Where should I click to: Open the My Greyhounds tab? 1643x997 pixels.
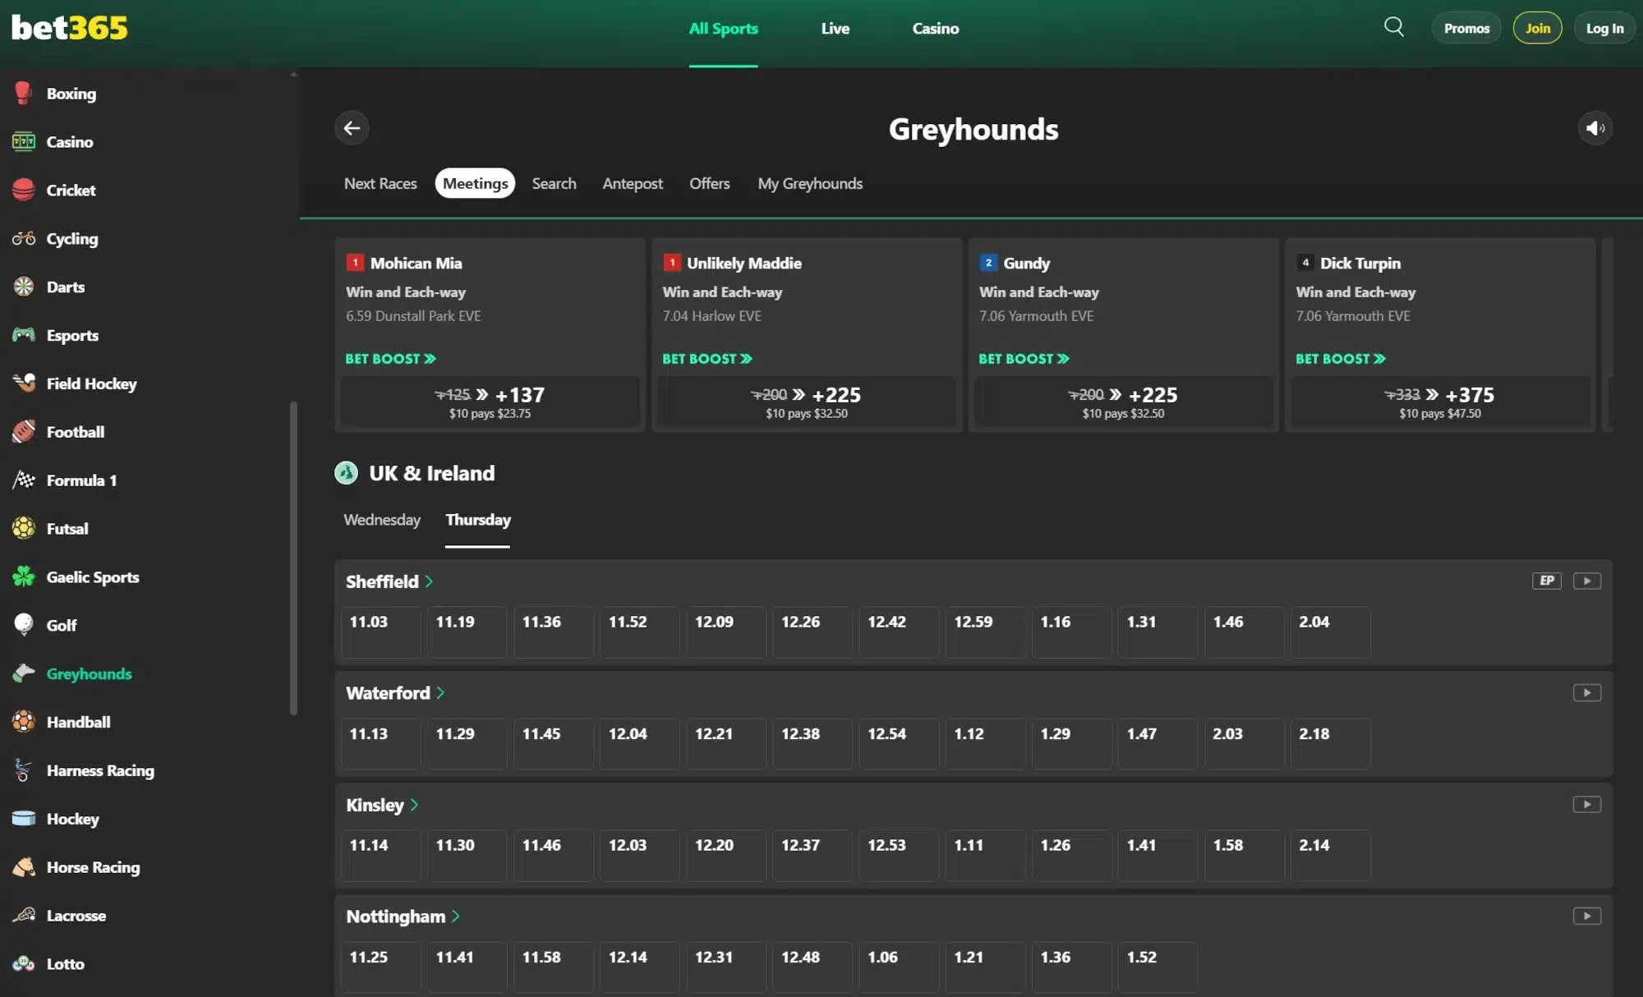coord(810,183)
